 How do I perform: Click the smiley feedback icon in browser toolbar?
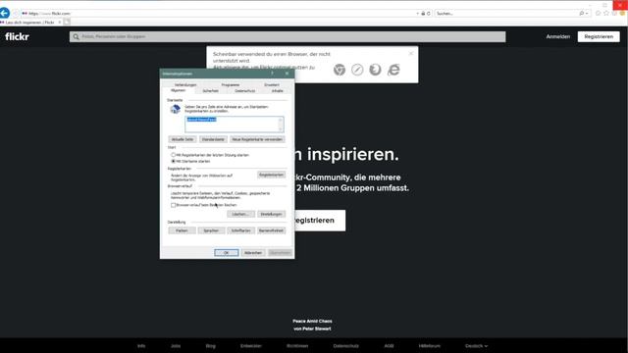pyautogui.click(x=622, y=13)
